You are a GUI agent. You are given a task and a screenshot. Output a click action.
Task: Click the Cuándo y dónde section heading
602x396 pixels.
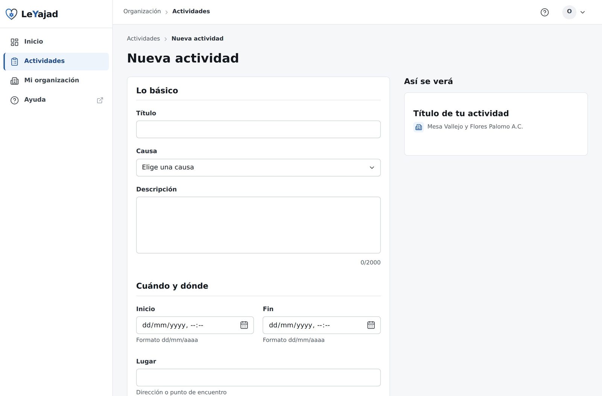172,286
